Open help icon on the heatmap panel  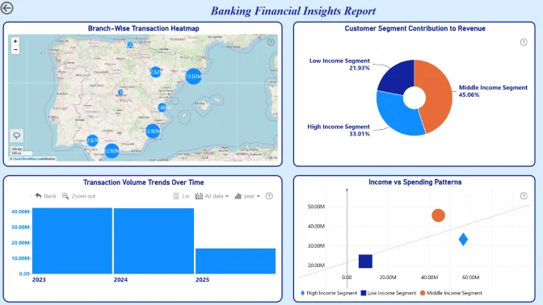point(271,42)
